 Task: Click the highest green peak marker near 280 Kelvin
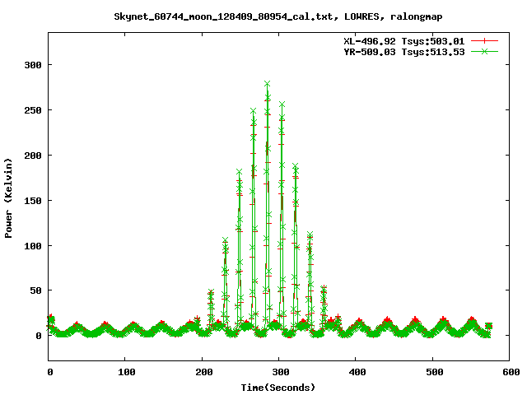(x=267, y=83)
